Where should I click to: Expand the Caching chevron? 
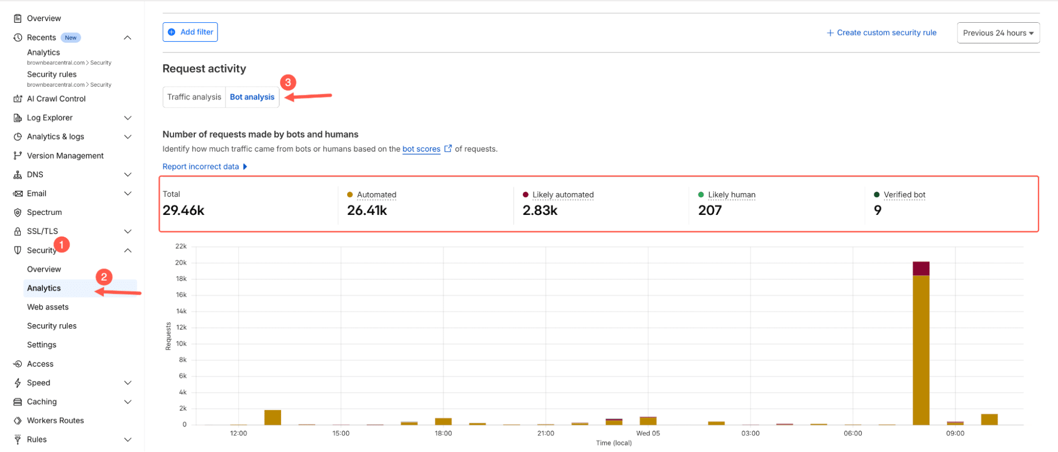(x=128, y=402)
